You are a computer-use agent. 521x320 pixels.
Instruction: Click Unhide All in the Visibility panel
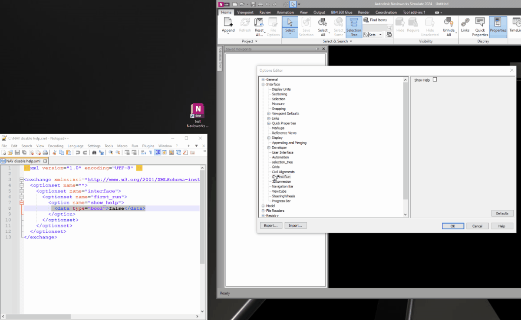(449, 27)
